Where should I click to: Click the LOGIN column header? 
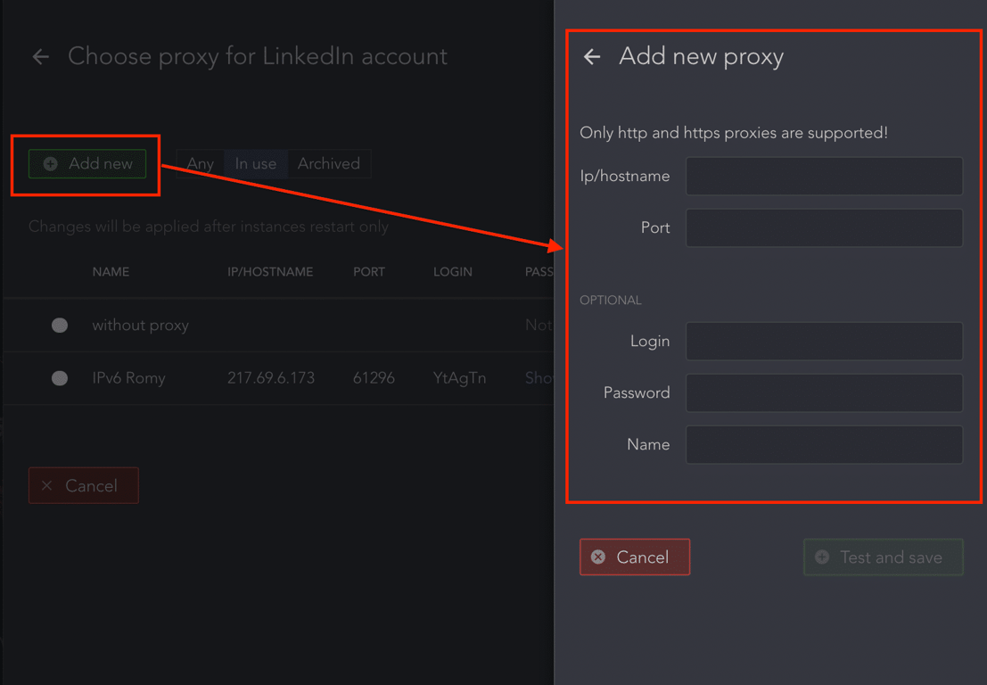[x=453, y=272]
